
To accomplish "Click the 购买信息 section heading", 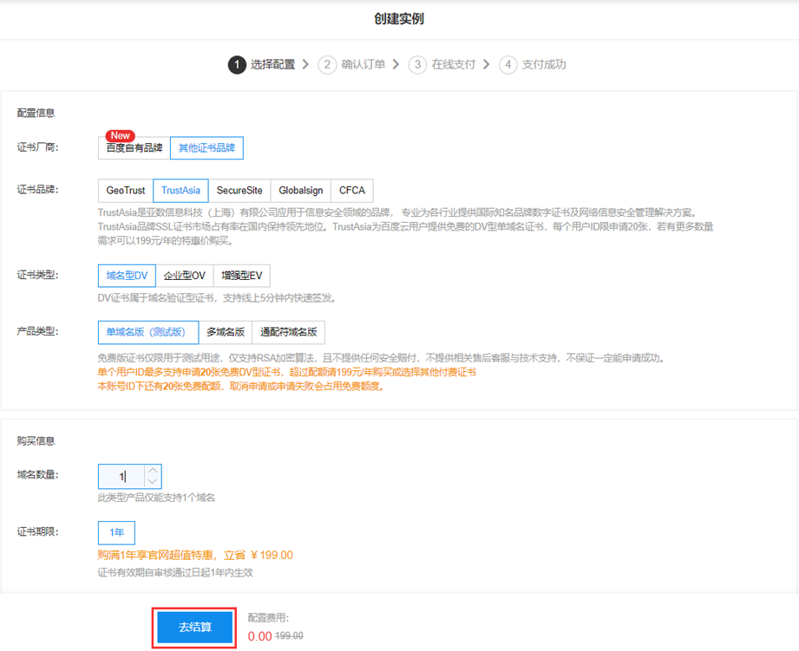I will pos(36,440).
